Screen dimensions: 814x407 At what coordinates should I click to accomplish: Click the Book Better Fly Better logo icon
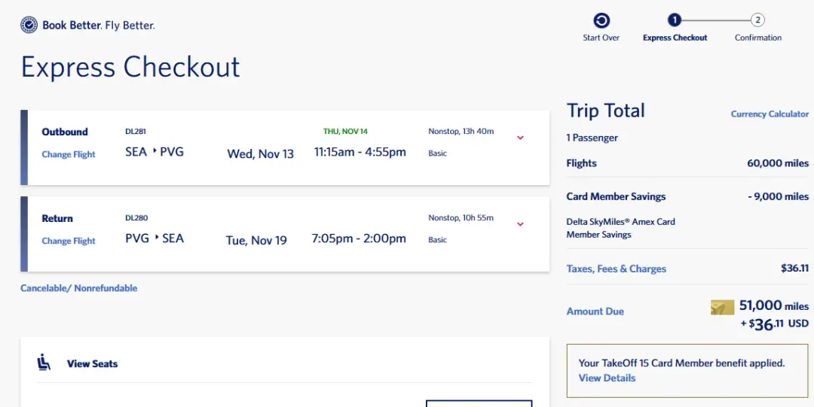(29, 26)
